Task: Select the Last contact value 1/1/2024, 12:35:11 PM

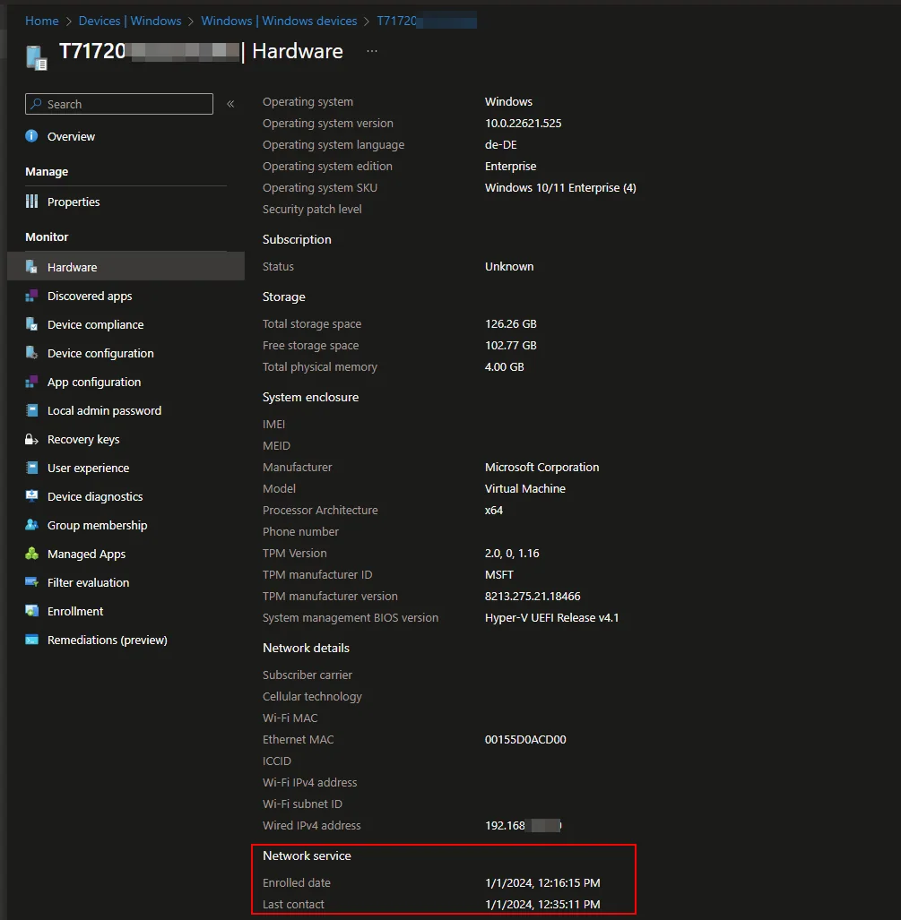Action: 542,905
